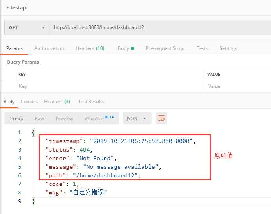The image size is (271, 214).
Task: Click line number 9 in gutter
Action: click(20, 201)
